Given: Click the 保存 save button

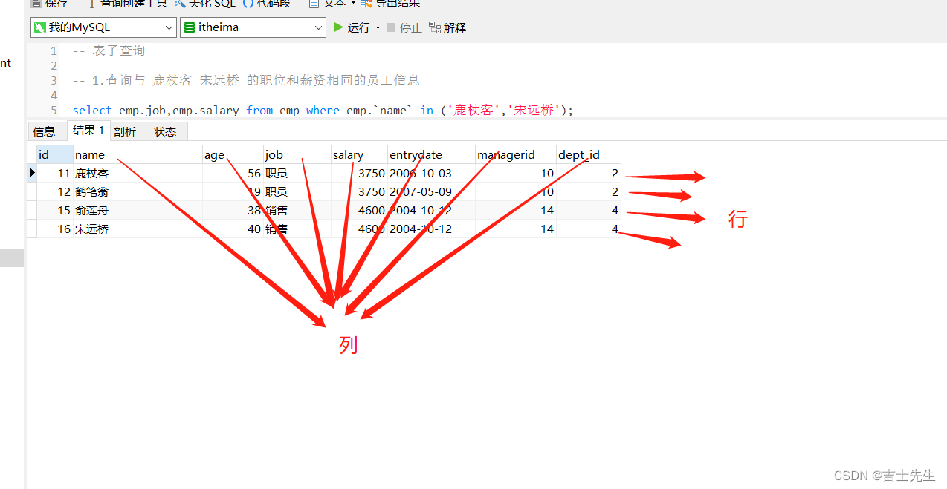Looking at the screenshot, I should (49, 4).
